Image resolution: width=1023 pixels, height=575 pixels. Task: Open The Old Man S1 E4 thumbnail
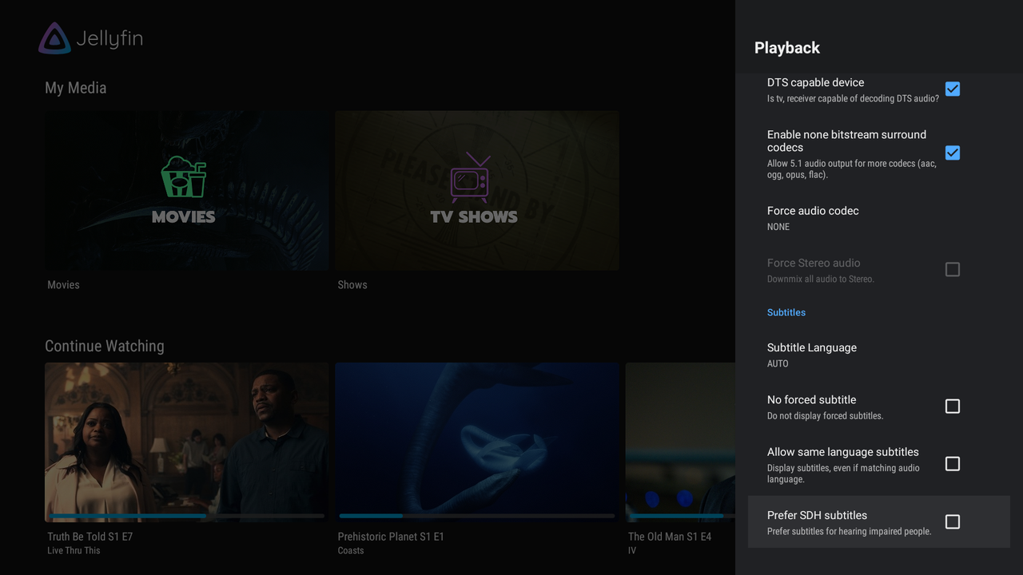680,442
